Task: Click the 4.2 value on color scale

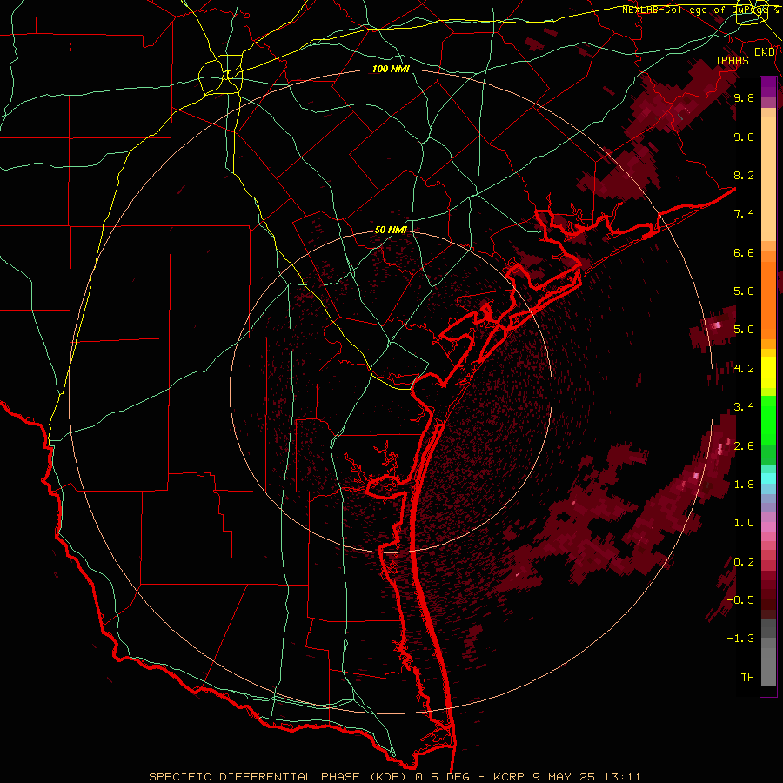Action: tap(744, 369)
